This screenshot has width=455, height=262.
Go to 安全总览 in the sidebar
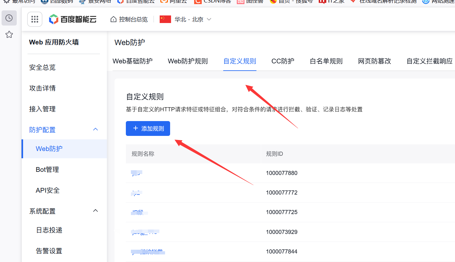(42, 67)
